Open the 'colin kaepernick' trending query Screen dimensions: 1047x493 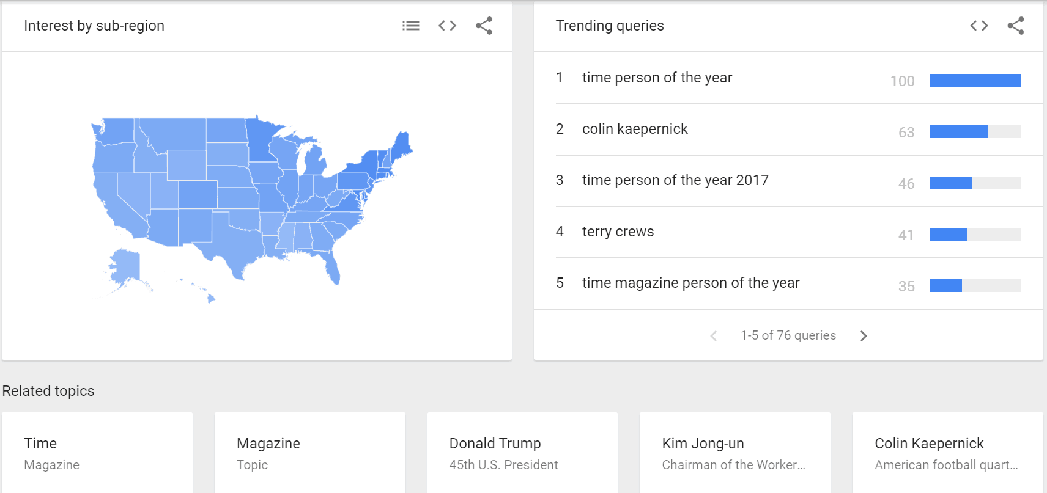point(788,130)
